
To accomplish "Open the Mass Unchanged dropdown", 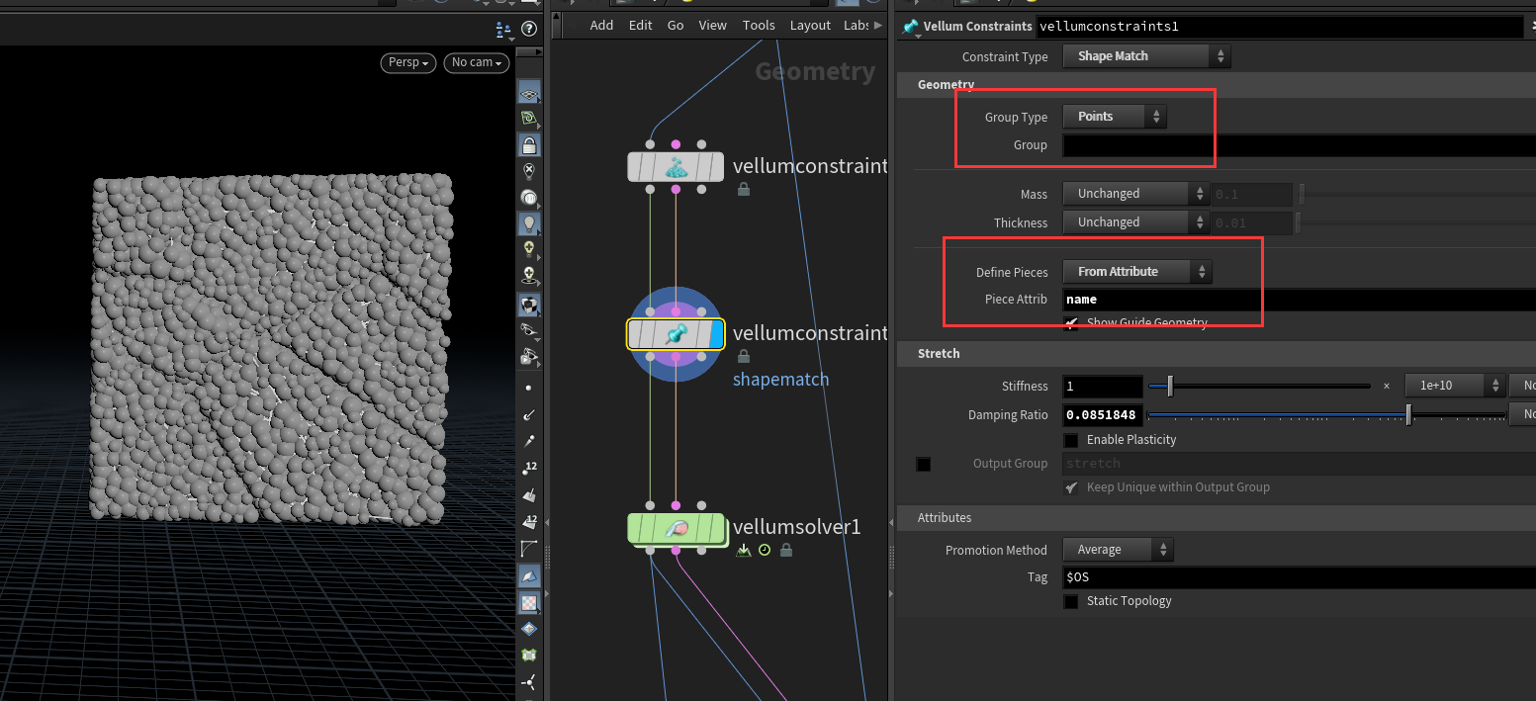I will pyautogui.click(x=1136, y=194).
